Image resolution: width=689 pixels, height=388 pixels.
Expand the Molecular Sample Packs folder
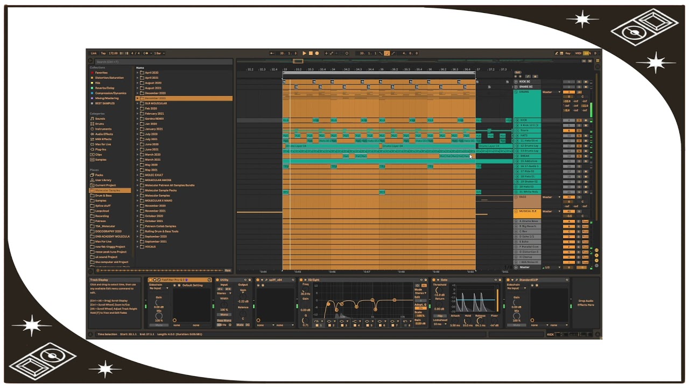tap(137, 190)
